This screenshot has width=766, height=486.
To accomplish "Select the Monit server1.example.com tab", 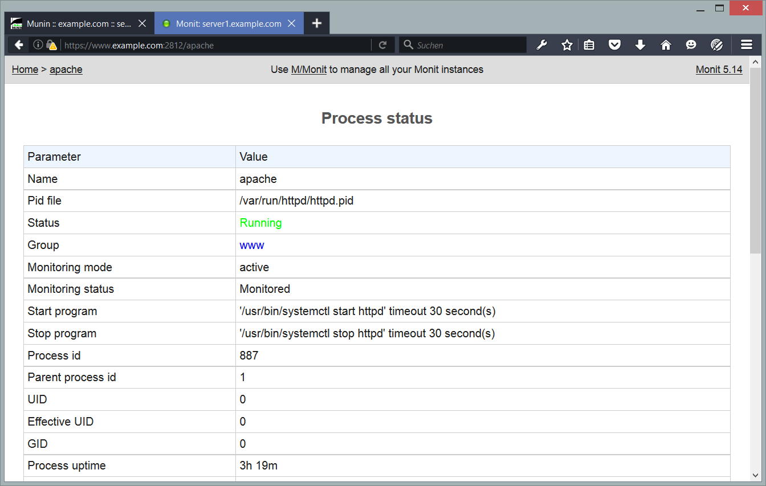I will pyautogui.click(x=229, y=23).
